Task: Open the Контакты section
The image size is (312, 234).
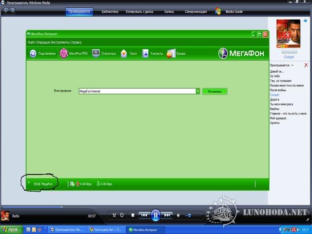Action: pyautogui.click(x=153, y=54)
